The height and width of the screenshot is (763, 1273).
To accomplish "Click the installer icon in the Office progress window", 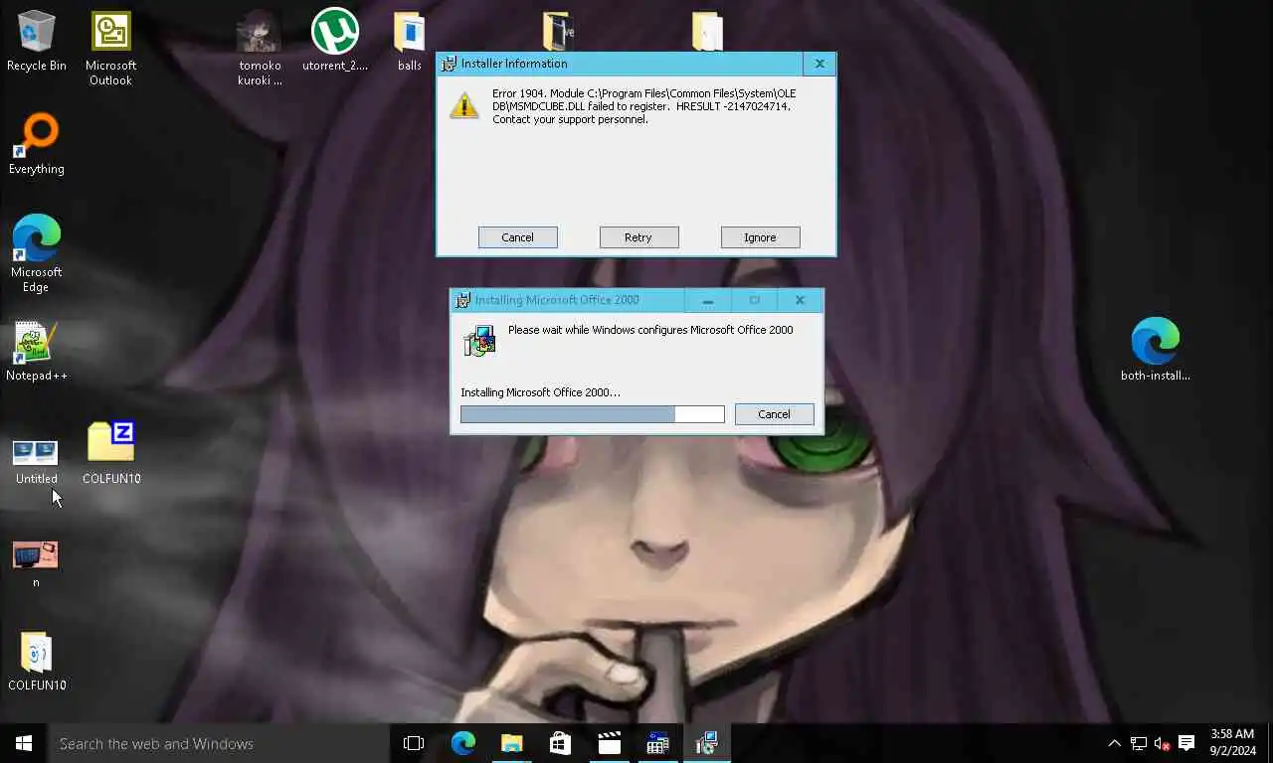I will [479, 340].
